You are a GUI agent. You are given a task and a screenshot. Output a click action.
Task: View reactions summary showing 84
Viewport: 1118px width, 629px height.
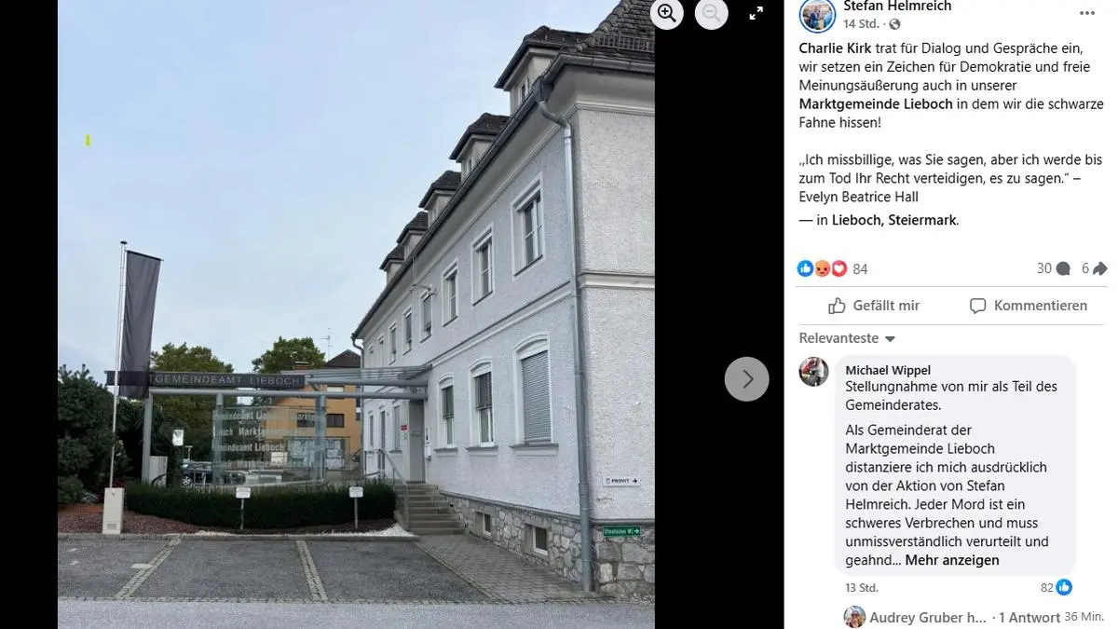pos(833,268)
